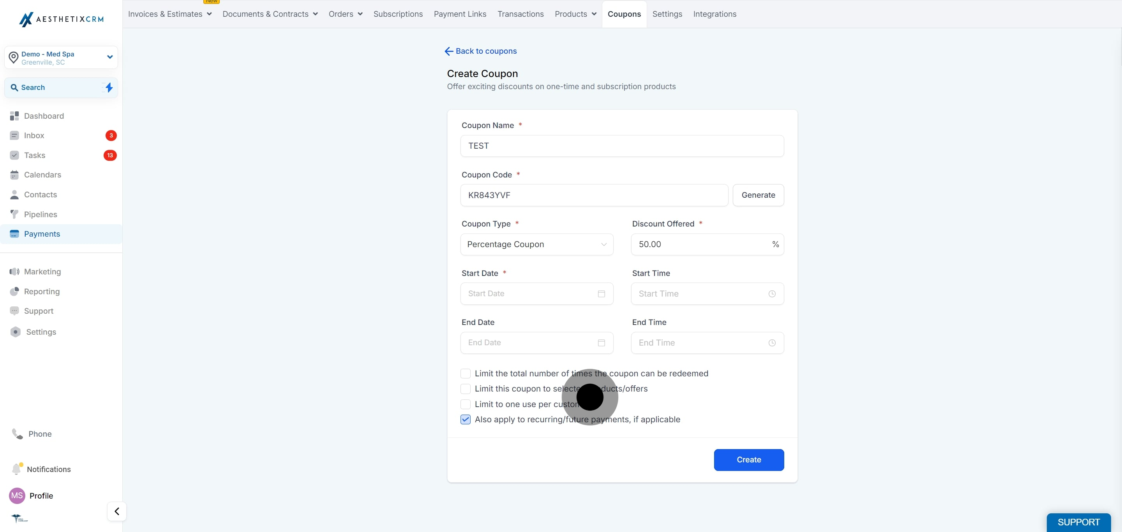This screenshot has height=532, width=1122.
Task: Enable limit on total redemptions checkbox
Action: [465, 374]
